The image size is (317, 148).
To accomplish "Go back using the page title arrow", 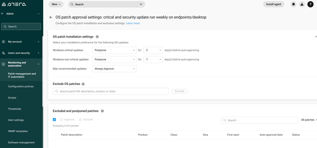I will (51, 17).
